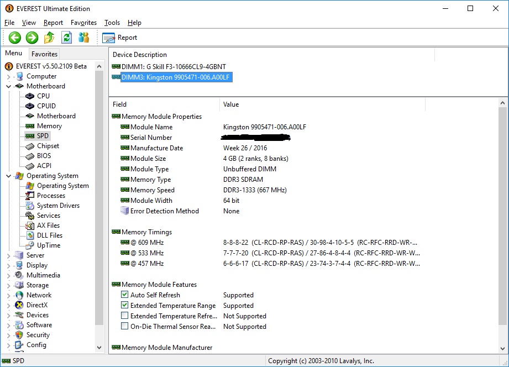Collapse the Motherboard tree node
509x367 pixels.
pyautogui.click(x=9, y=86)
